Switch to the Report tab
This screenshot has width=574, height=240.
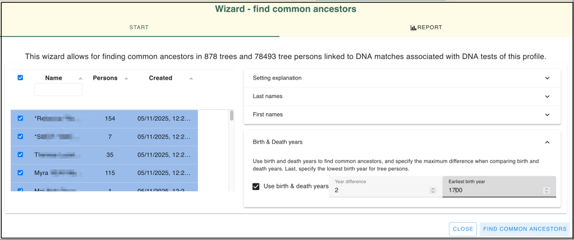tap(426, 27)
